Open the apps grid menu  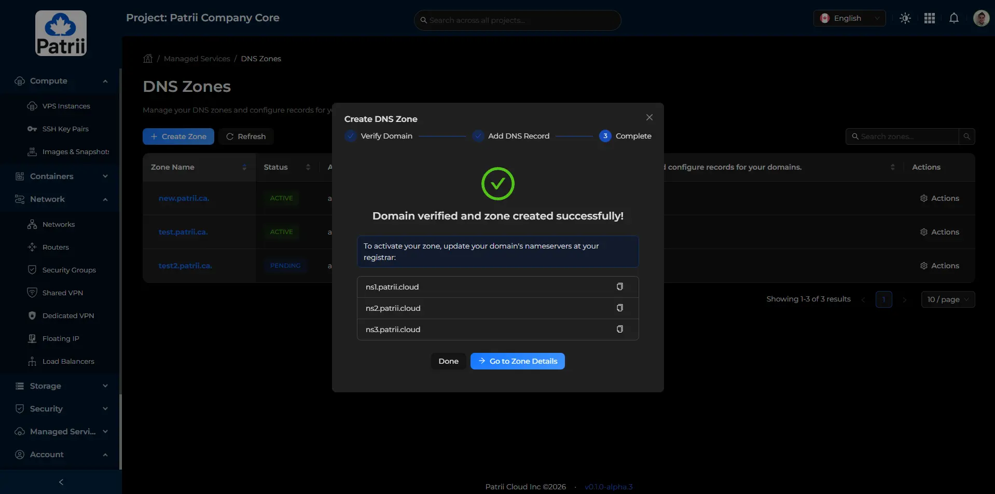click(929, 18)
